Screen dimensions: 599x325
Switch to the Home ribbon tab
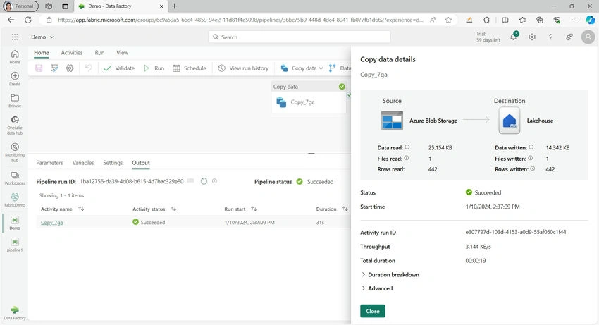click(42, 53)
